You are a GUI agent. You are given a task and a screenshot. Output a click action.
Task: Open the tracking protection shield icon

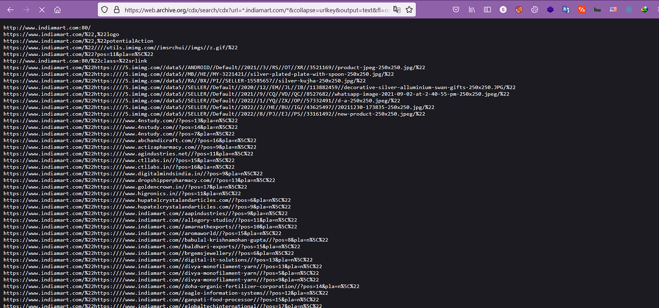click(104, 9)
